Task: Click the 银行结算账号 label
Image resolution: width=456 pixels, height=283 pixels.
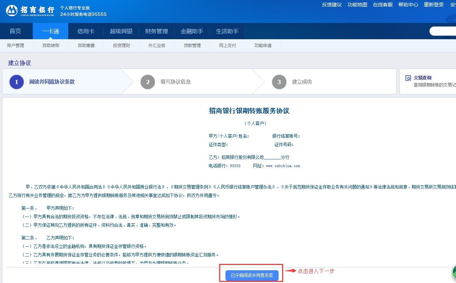Action: point(286,136)
